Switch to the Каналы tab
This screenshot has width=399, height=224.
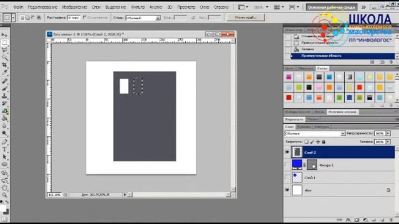[x=304, y=126]
